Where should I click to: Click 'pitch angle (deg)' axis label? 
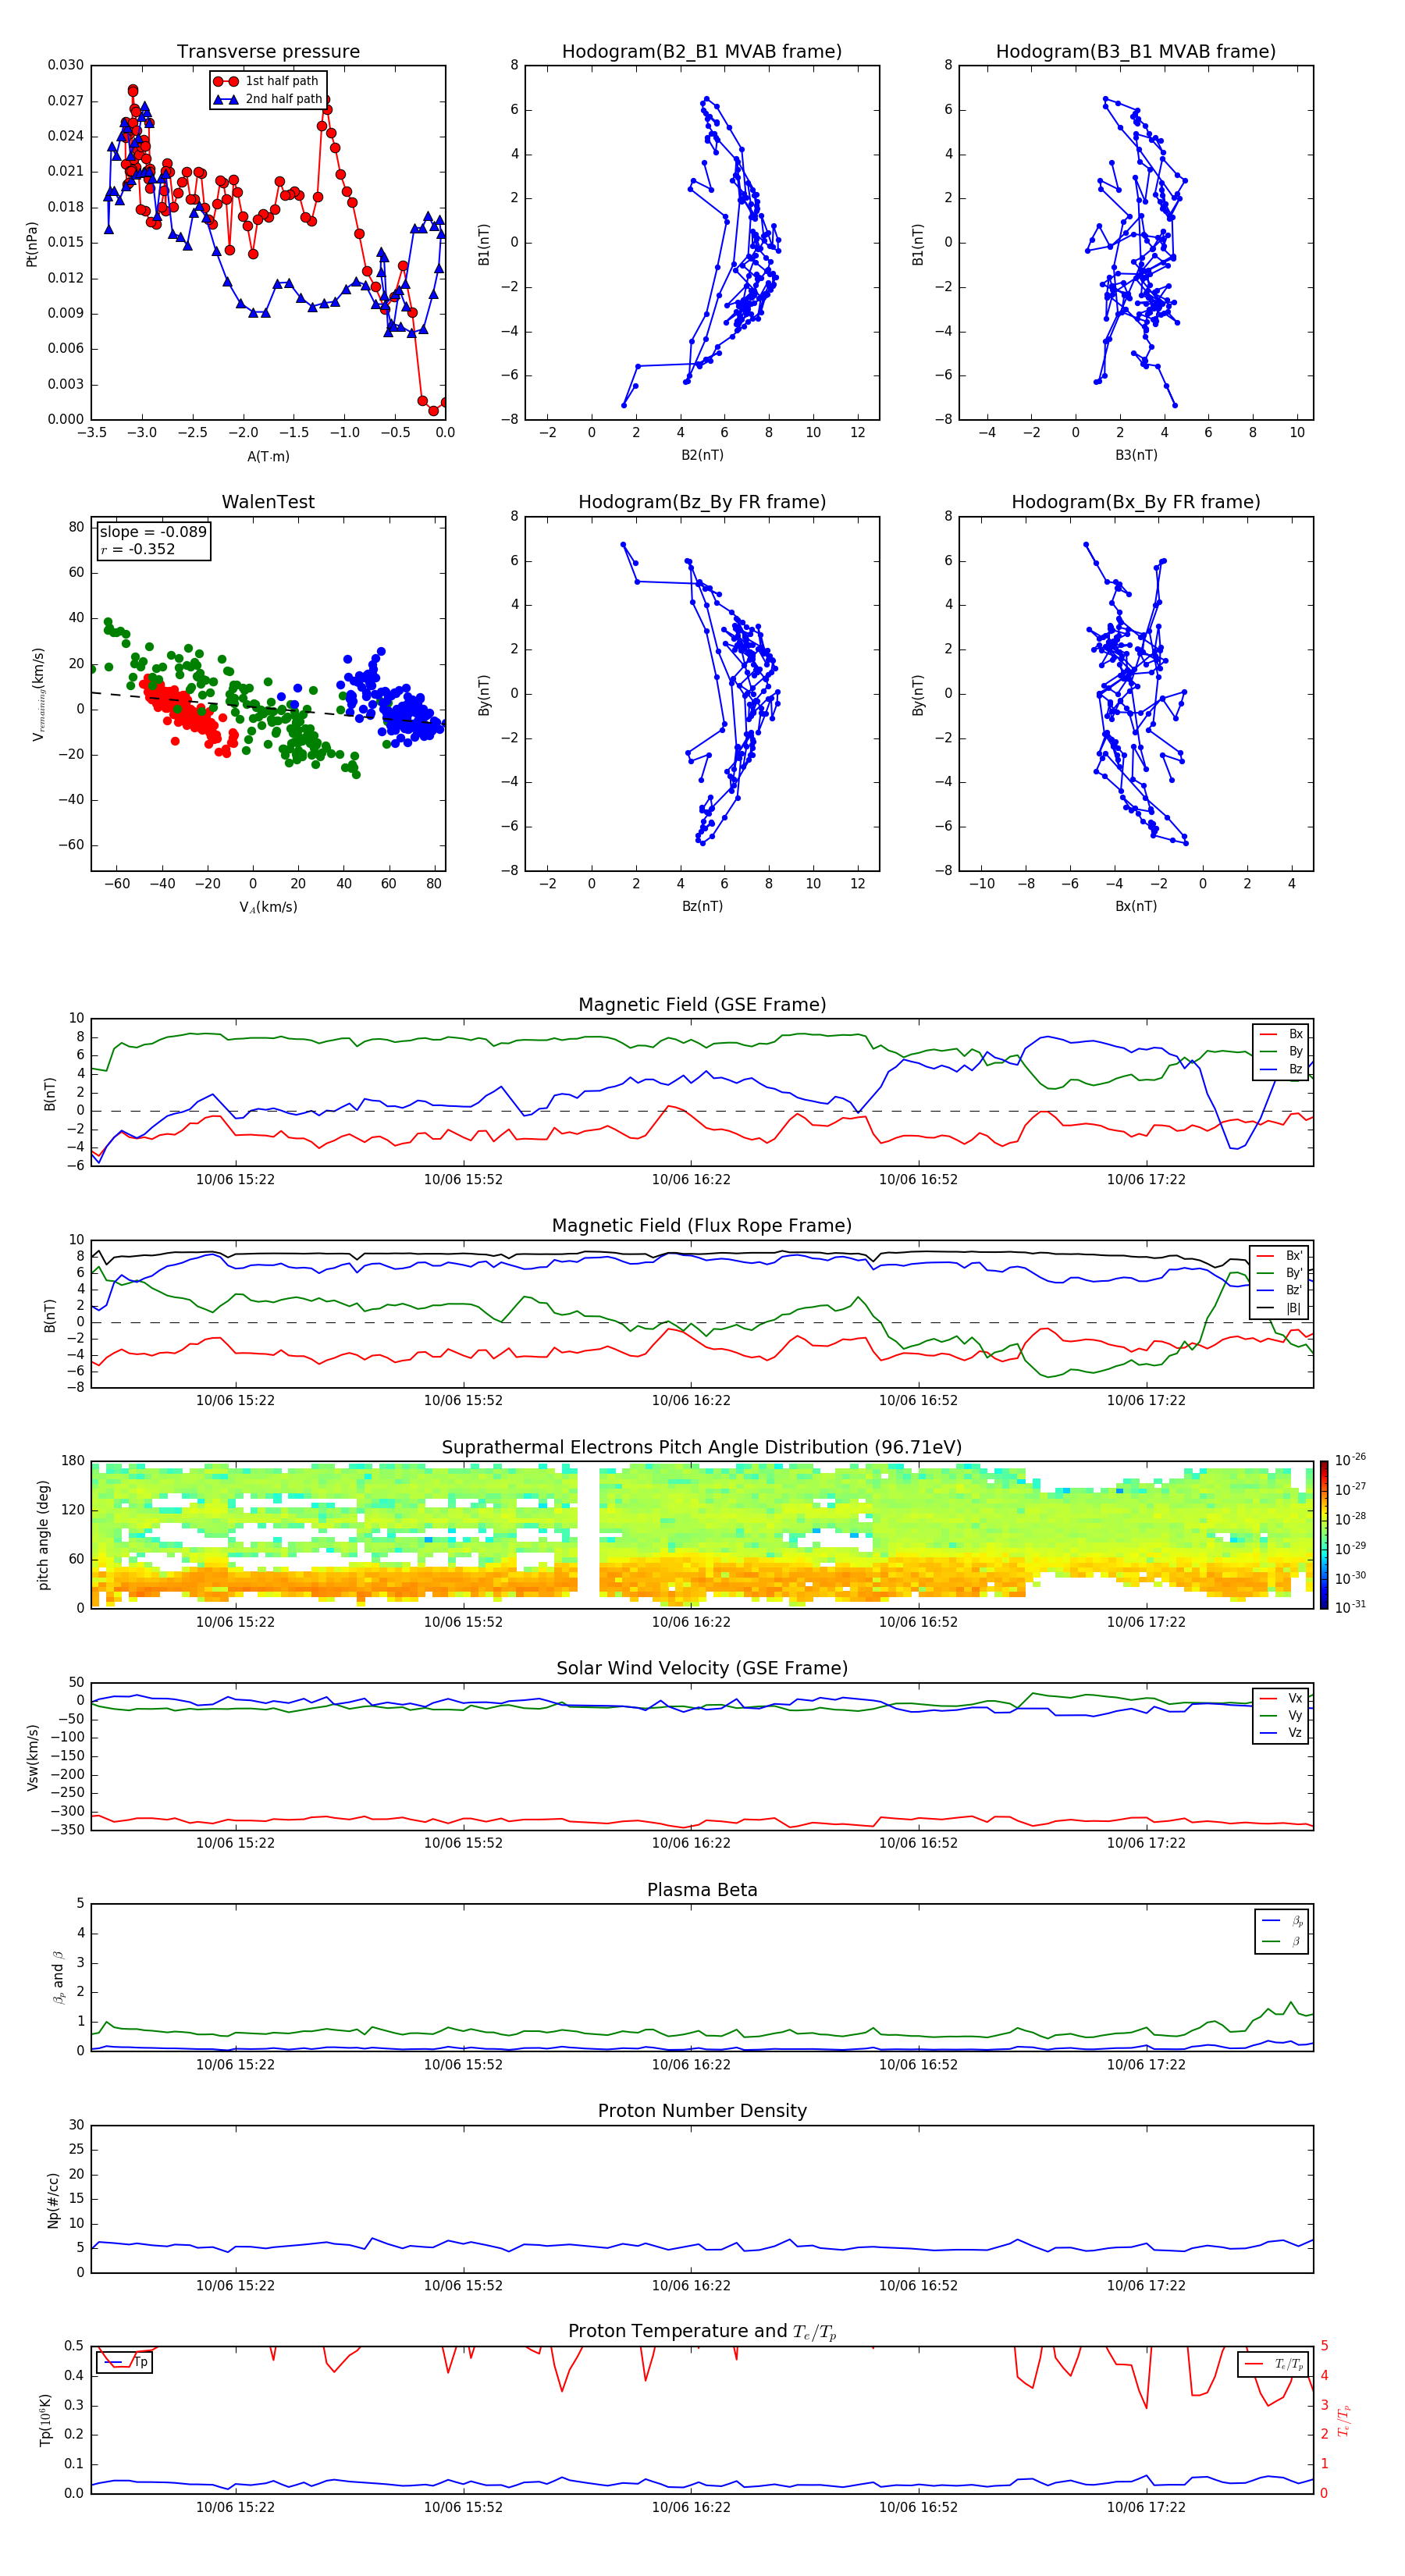tap(43, 1535)
